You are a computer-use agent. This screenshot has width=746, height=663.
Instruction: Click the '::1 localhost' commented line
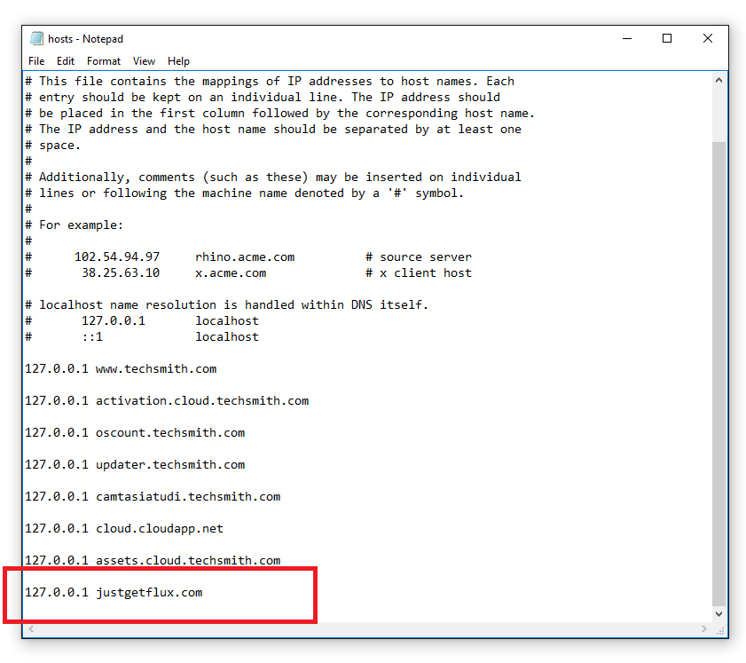pos(142,337)
